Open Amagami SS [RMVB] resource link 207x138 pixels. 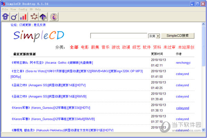pos(49,96)
